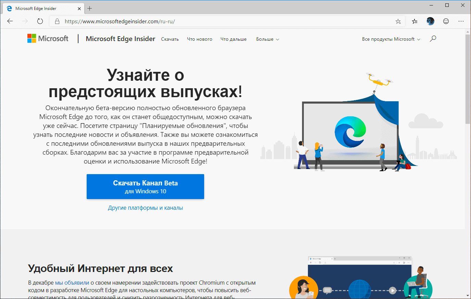Click the Forward navigation arrow
471x299 pixels.
[25, 21]
